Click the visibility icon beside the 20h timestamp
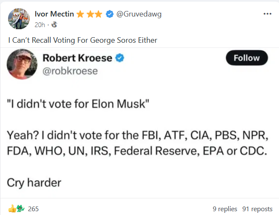The width and height of the screenshot is (279, 215). click(x=54, y=25)
